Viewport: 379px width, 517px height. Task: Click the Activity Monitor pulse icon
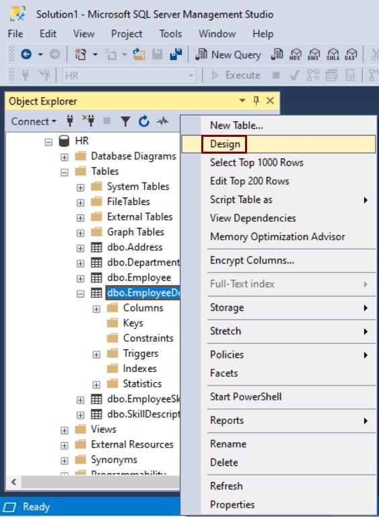(163, 121)
